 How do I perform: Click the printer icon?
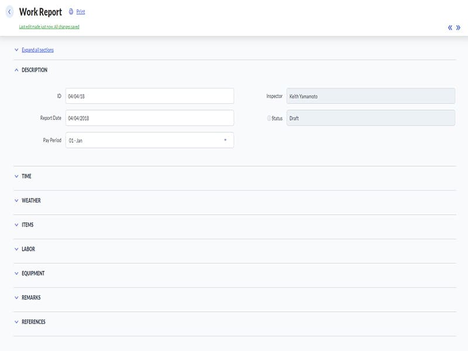point(71,12)
